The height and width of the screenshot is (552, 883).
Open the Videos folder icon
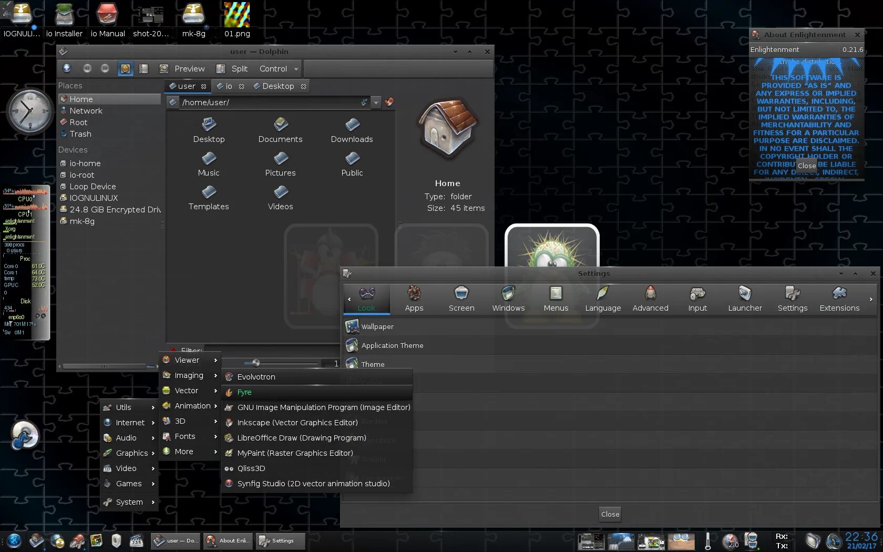click(x=280, y=198)
